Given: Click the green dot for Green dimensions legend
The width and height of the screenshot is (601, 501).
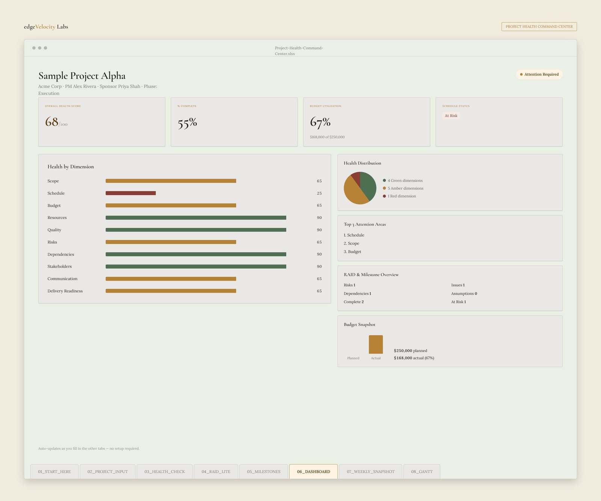Looking at the screenshot, I should pyautogui.click(x=384, y=180).
